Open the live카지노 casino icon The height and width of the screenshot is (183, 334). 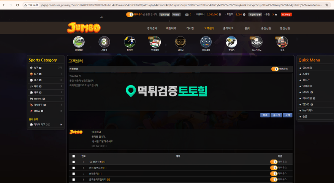coord(257,42)
